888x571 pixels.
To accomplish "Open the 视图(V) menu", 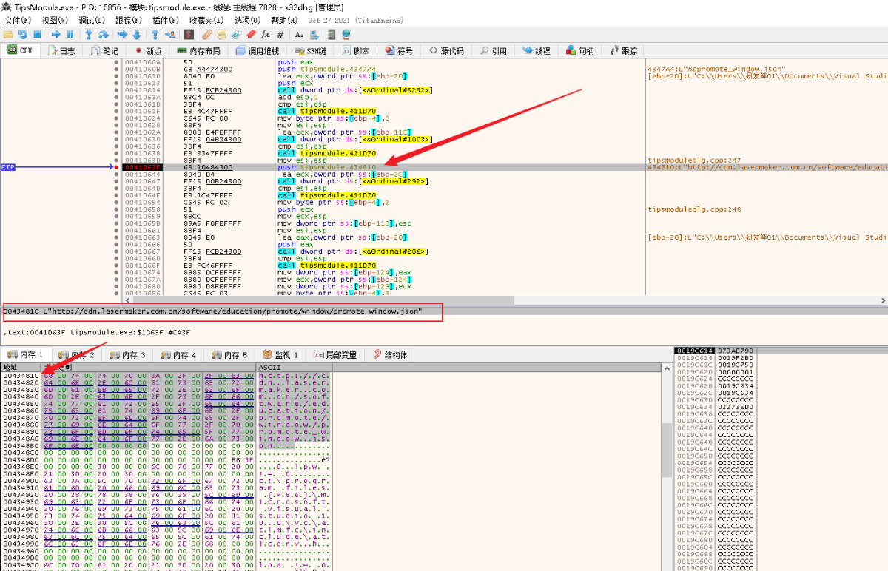I will 54,20.
